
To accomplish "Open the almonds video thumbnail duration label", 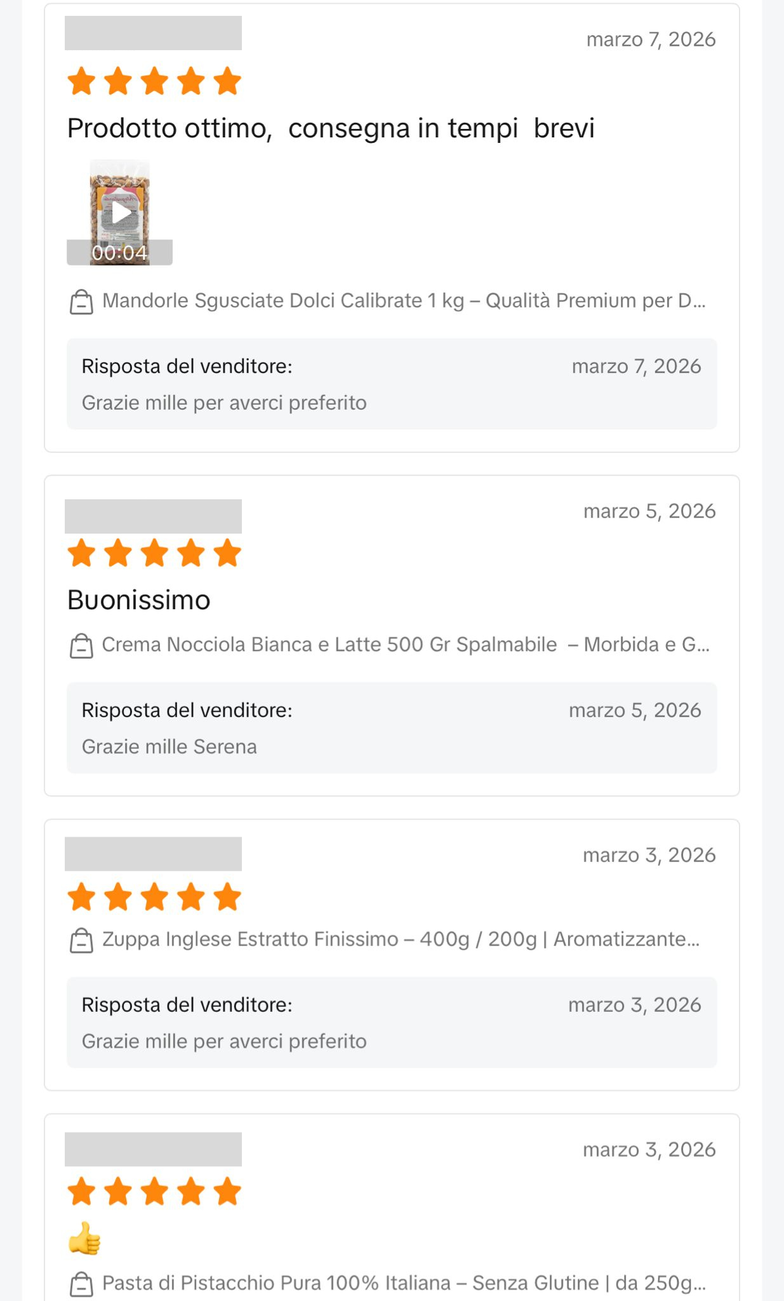I will [x=119, y=253].
